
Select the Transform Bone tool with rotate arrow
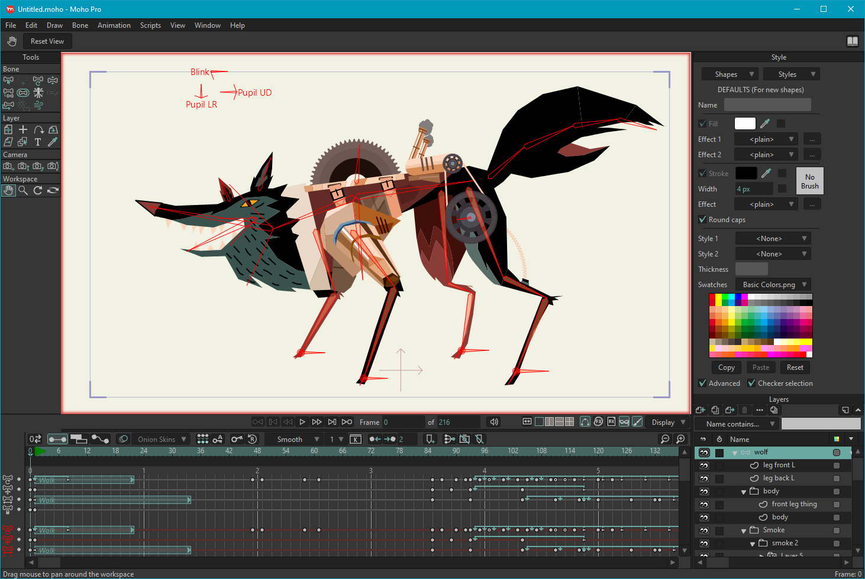tap(38, 80)
